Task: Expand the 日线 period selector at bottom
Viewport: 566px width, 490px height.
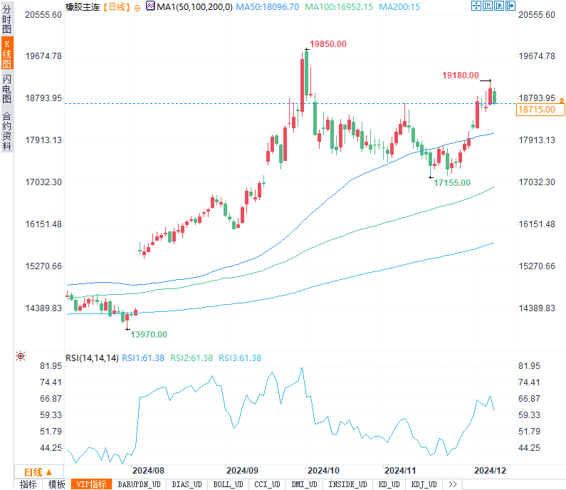Action: (x=38, y=471)
